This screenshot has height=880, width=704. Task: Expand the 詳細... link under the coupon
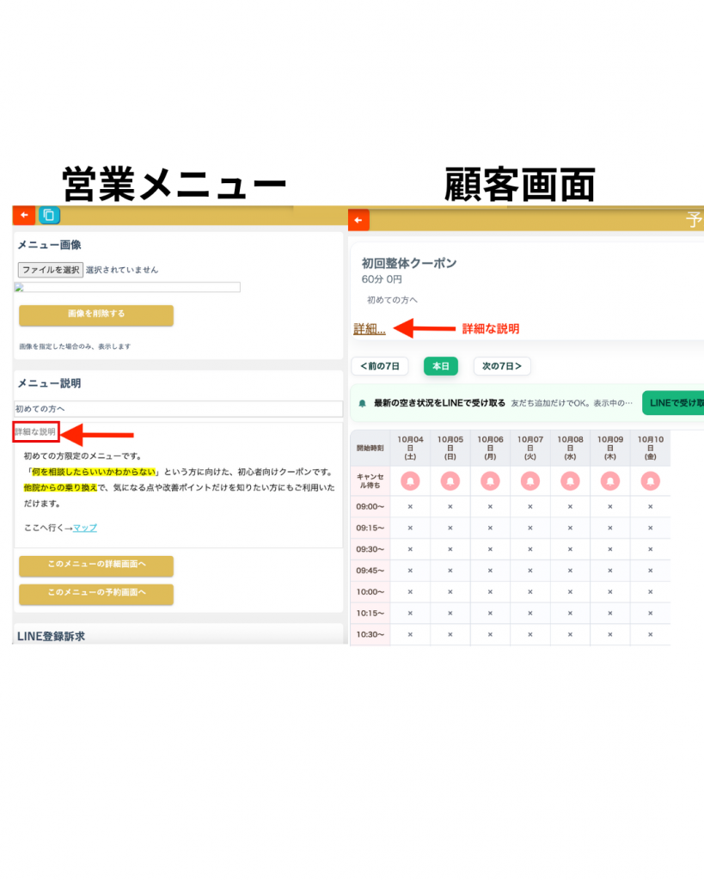coord(370,329)
